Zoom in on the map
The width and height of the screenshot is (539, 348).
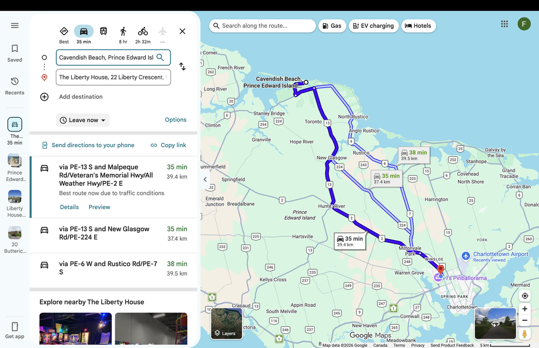pyautogui.click(x=525, y=309)
